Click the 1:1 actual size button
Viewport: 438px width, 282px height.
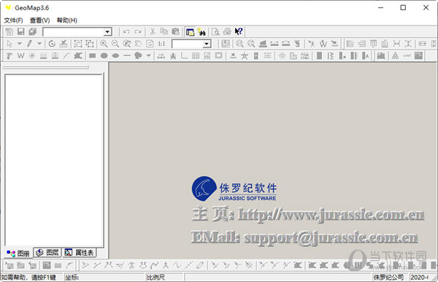(161, 44)
